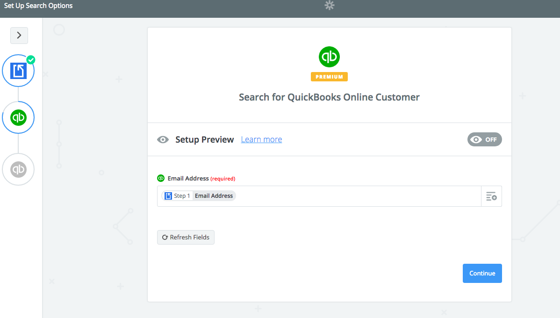Click the Refresh Fields button
This screenshot has height=318, width=560.
click(186, 237)
